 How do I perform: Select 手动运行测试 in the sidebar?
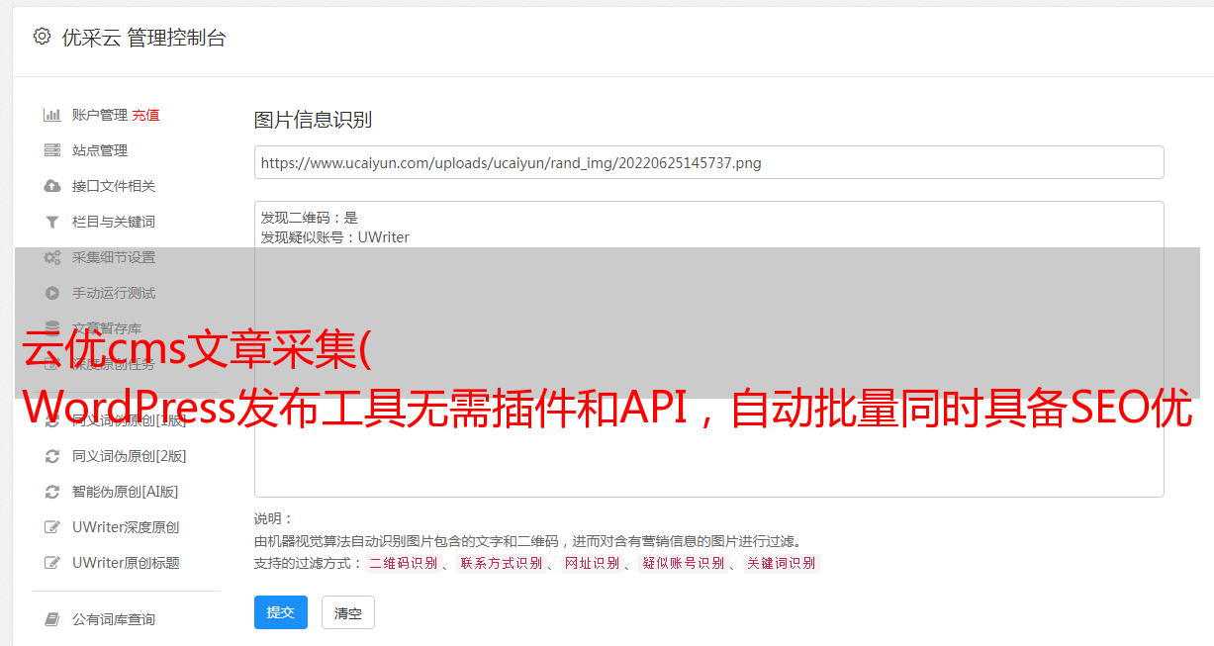click(114, 293)
